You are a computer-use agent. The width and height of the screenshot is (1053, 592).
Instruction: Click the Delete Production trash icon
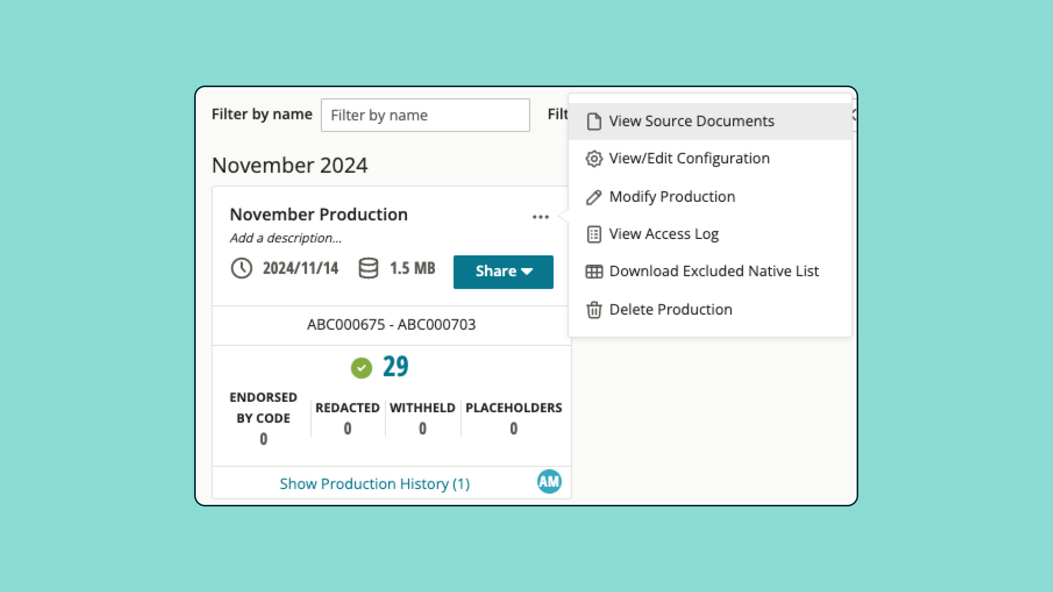(593, 310)
